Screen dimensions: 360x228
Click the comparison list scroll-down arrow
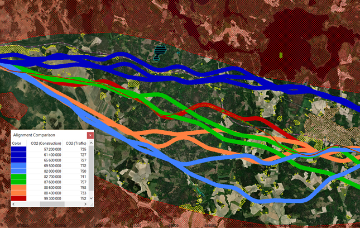click(91, 198)
